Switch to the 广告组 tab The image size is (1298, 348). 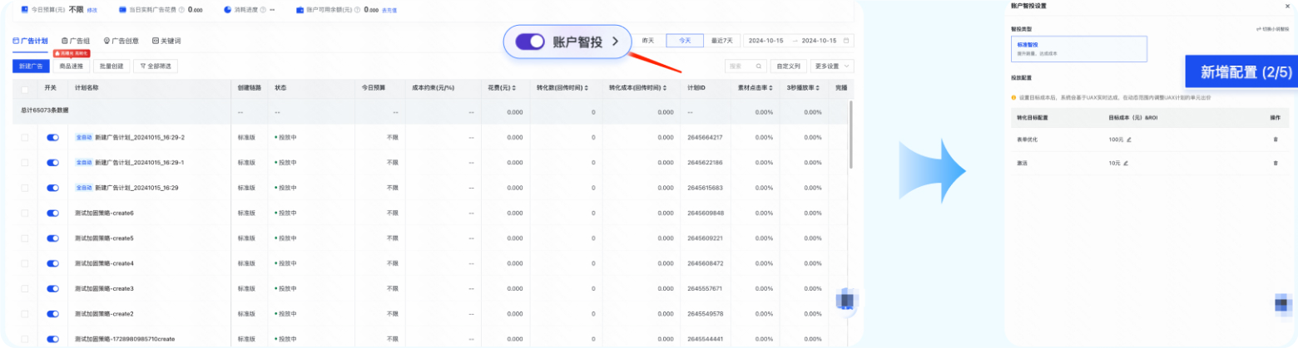(x=76, y=41)
